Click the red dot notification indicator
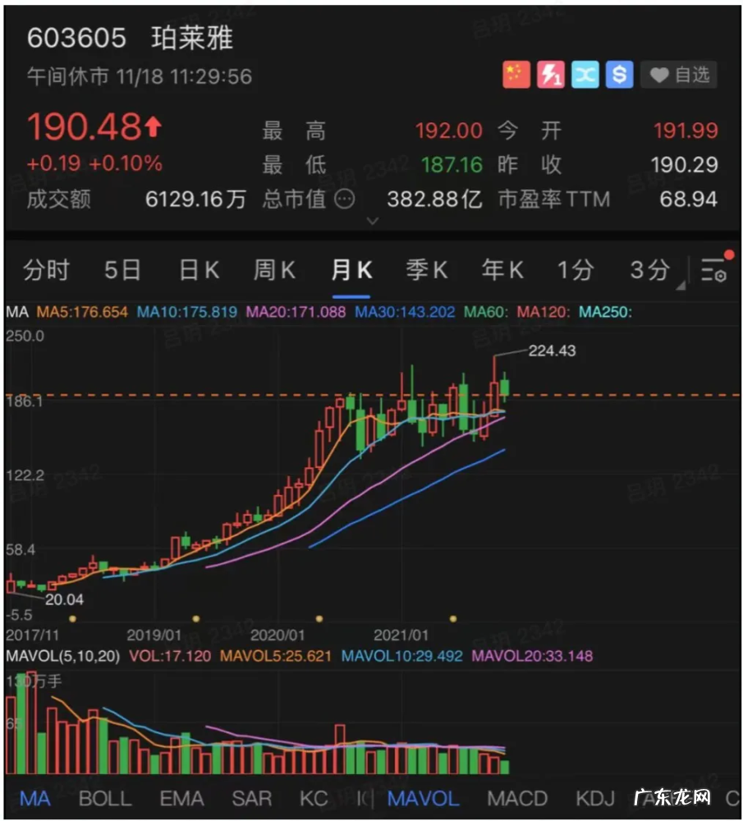Image resolution: width=743 pixels, height=821 pixels. tap(727, 255)
